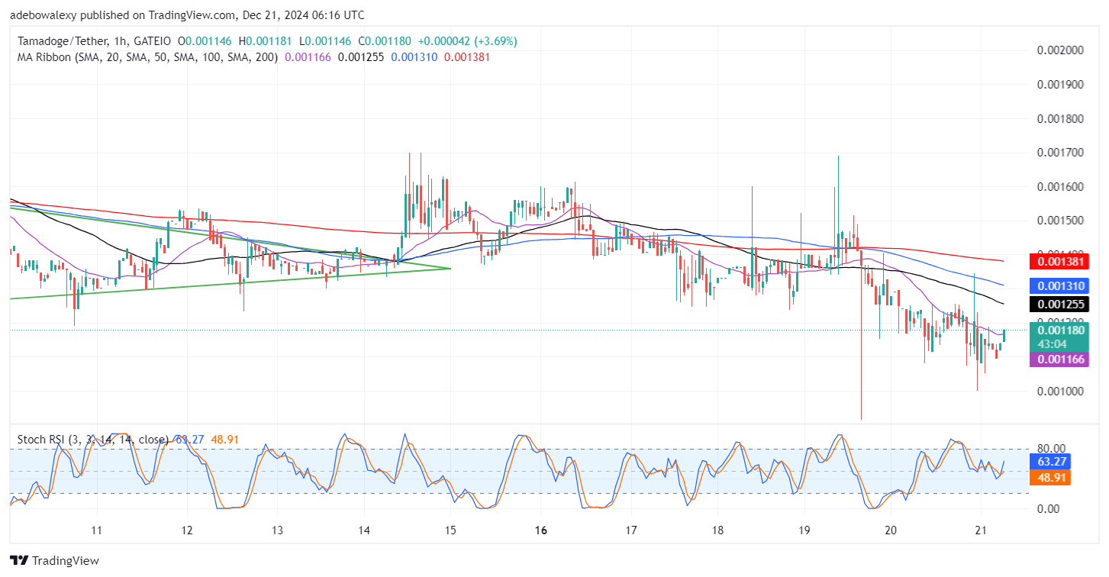
Task: Click the 0.00 level on Stoch RSI axis
Action: click(x=1047, y=509)
